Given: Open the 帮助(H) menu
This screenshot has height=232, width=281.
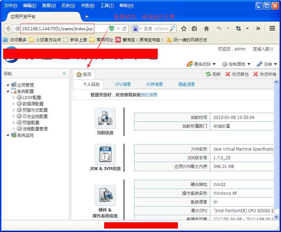Looking at the screenshot, I should pyautogui.click(x=126, y=6).
